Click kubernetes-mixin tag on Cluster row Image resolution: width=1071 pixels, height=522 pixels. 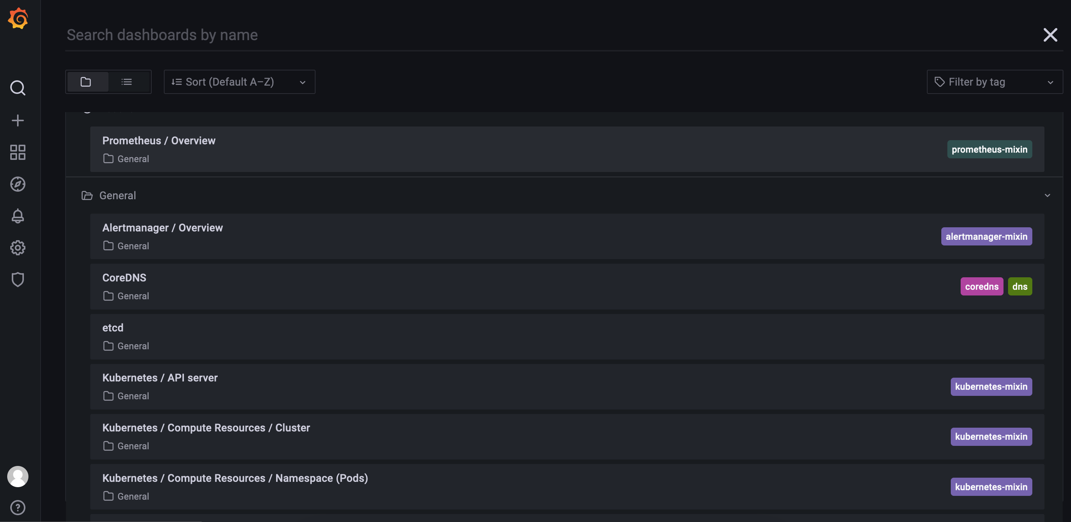(x=991, y=436)
